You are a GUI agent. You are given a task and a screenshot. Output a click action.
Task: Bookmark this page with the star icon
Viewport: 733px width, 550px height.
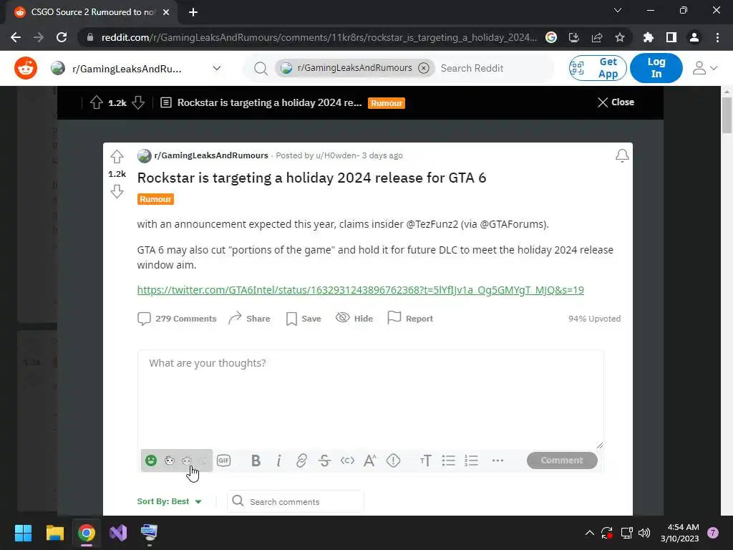pos(620,37)
